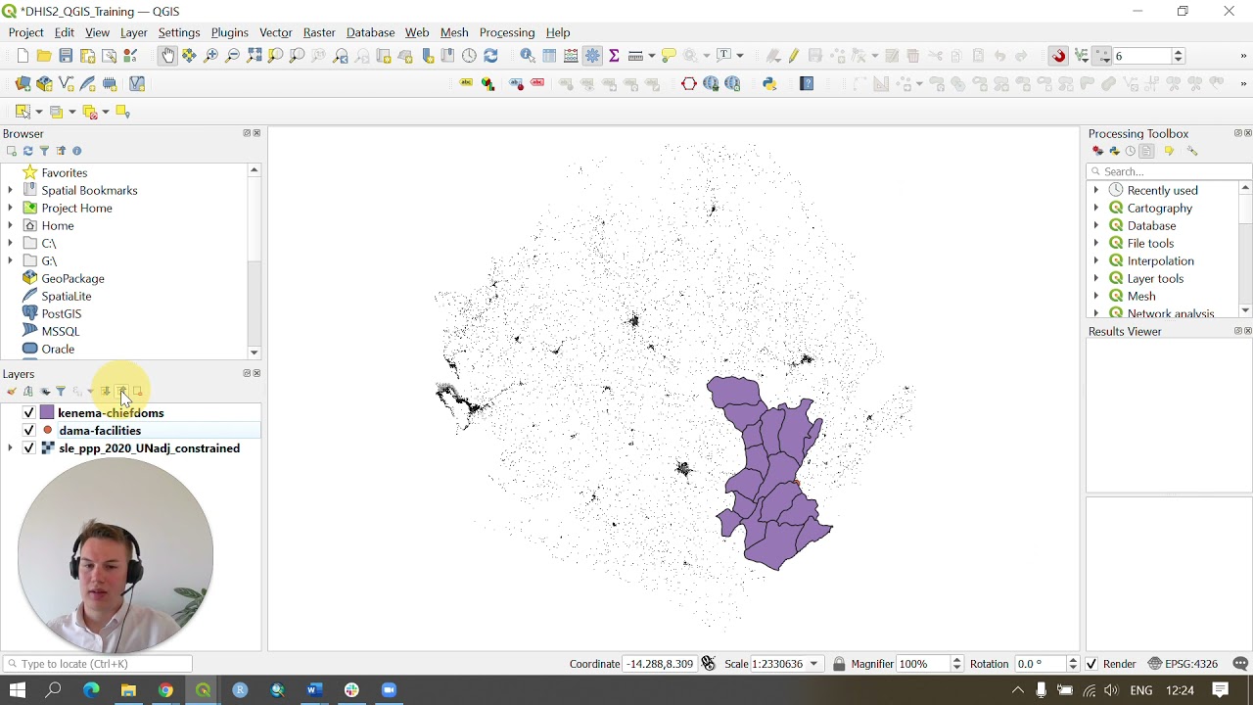Activate the Zoom In magnifier tool

210,56
